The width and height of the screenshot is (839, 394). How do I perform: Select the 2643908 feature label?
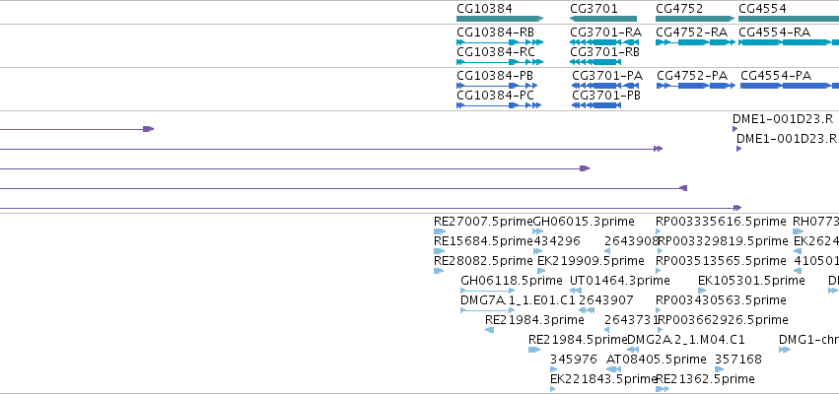coord(631,241)
